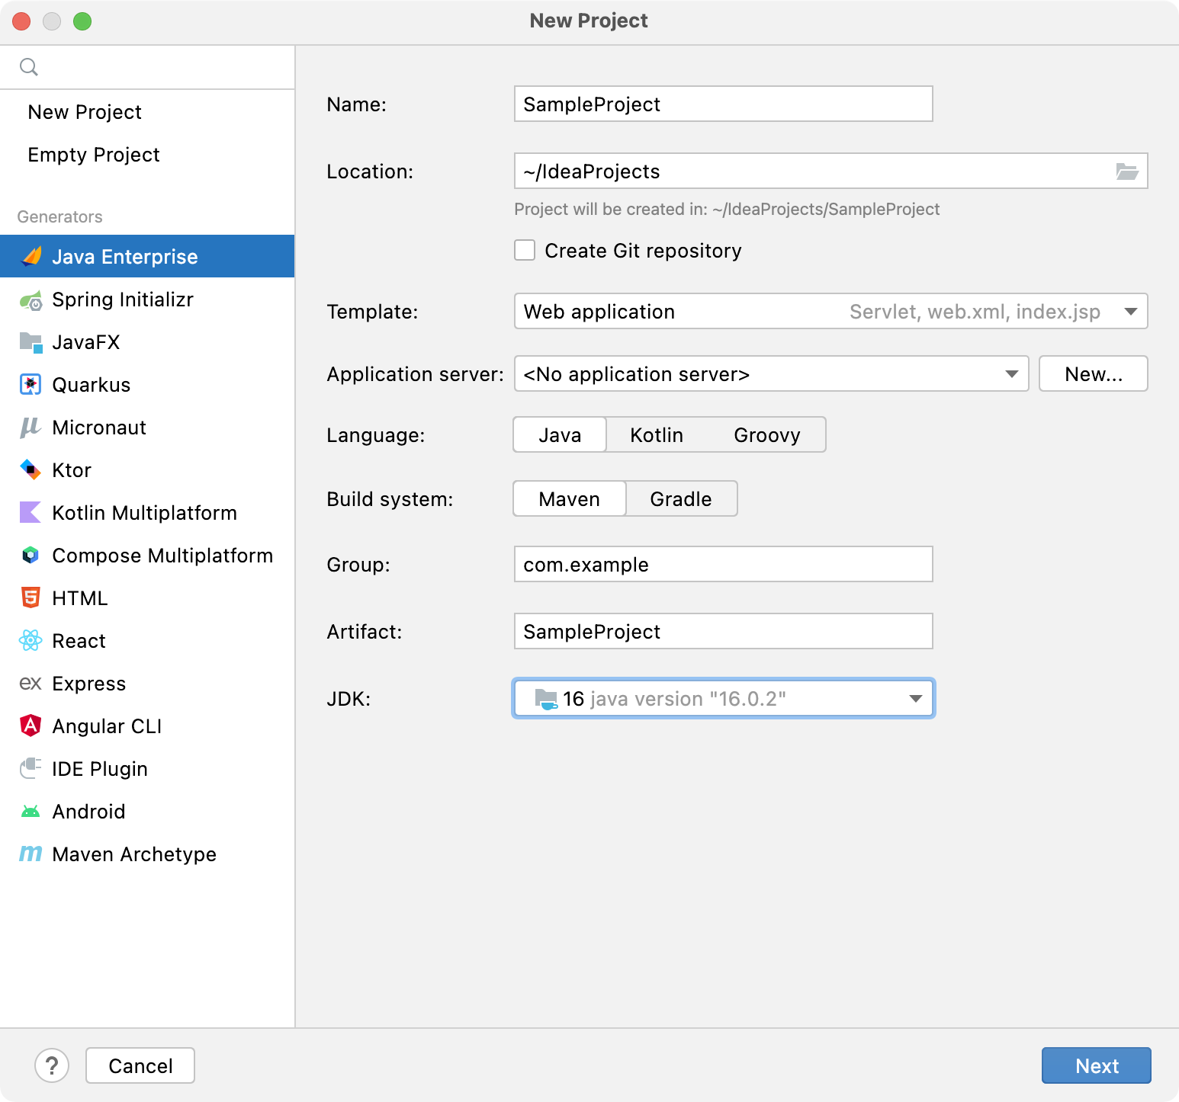1179x1102 pixels.
Task: Click the IDE Plugin plug icon
Action: tap(31, 768)
